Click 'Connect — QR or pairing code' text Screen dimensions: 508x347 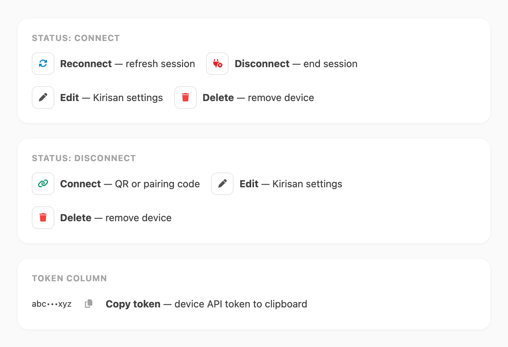[x=130, y=184]
